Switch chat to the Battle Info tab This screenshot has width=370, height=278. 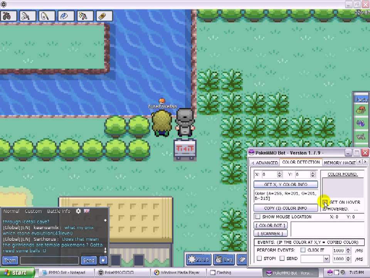pyautogui.click(x=59, y=211)
